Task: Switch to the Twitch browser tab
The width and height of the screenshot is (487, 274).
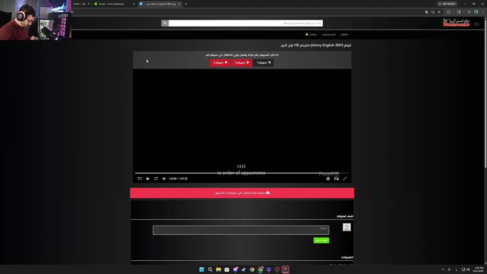Action: 79,4
